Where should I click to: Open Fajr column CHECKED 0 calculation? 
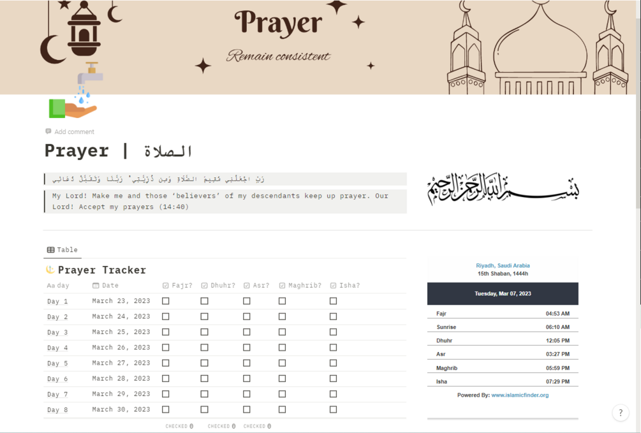pos(179,426)
